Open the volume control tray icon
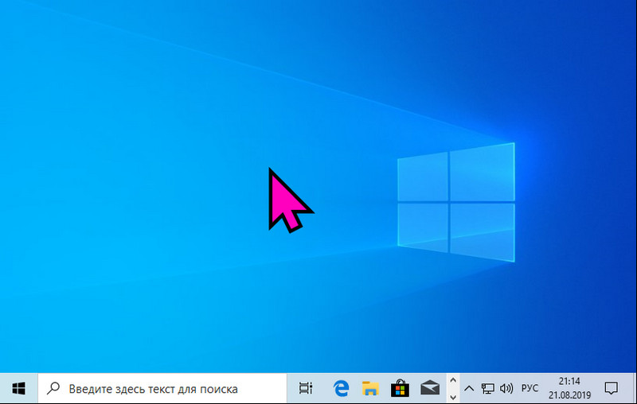Image resolution: width=637 pixels, height=404 pixels. [506, 389]
